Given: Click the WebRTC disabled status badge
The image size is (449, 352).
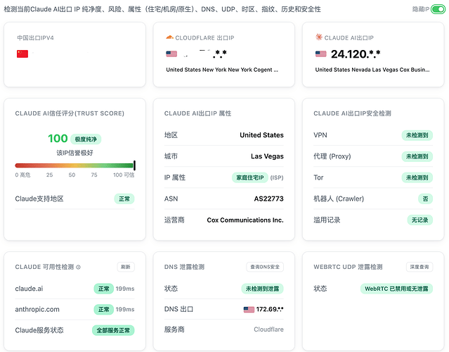Looking at the screenshot, I should coord(396,289).
